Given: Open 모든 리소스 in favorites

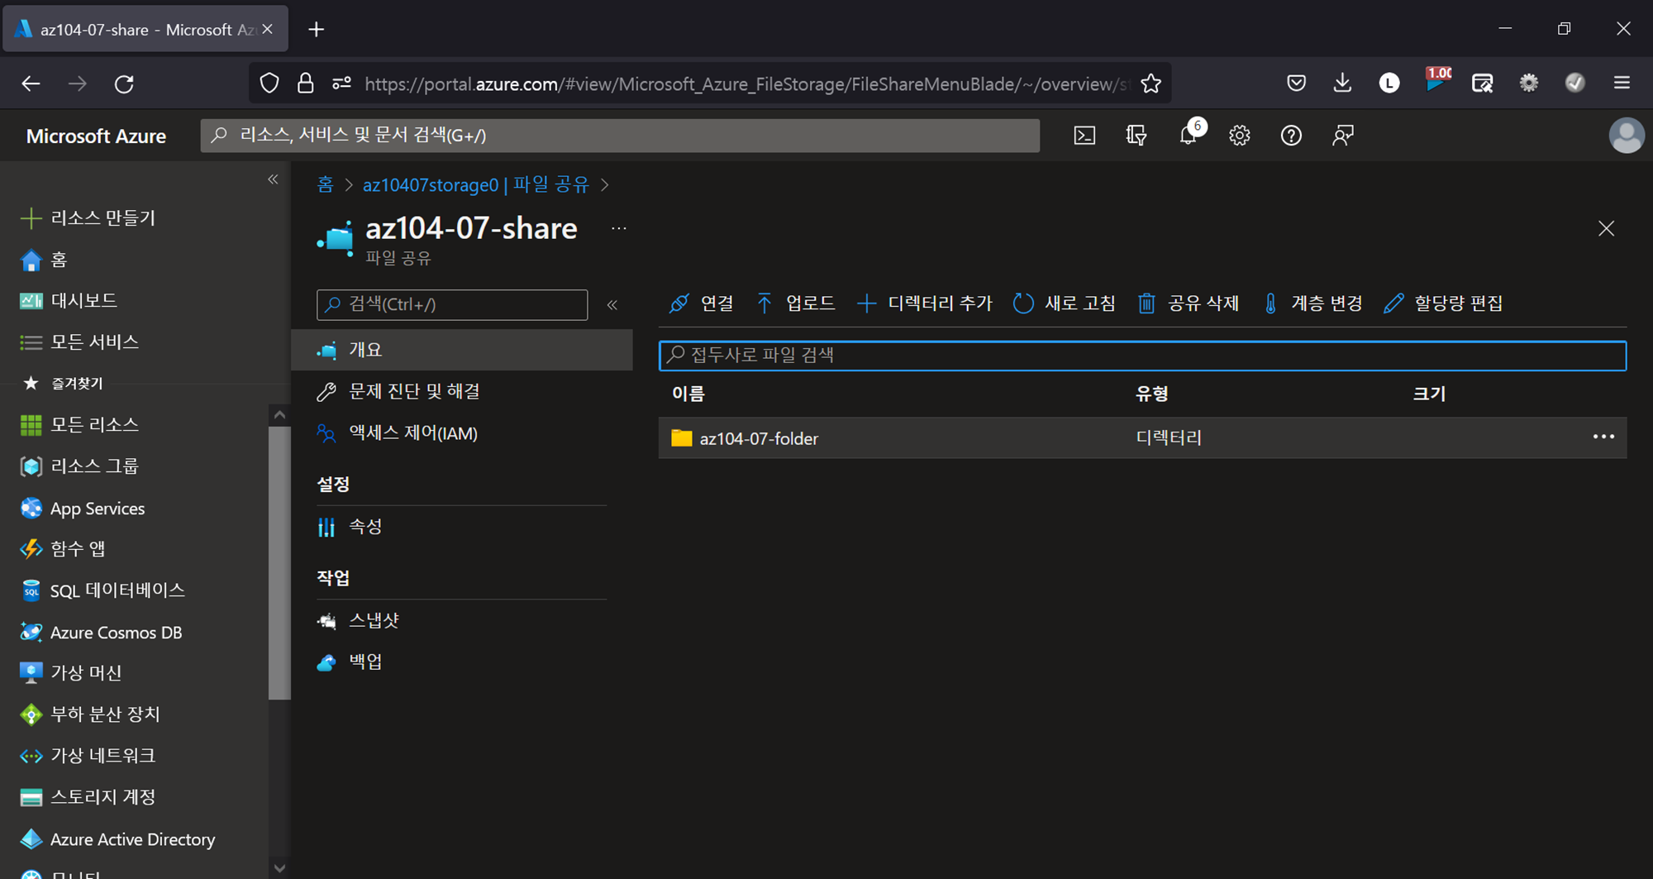Looking at the screenshot, I should click(x=79, y=425).
